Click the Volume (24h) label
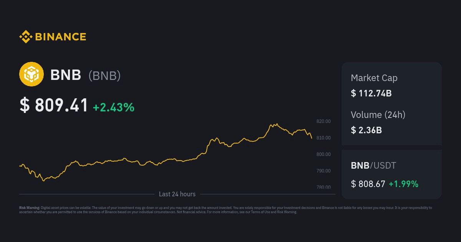The height and width of the screenshot is (242, 461). [x=378, y=114]
